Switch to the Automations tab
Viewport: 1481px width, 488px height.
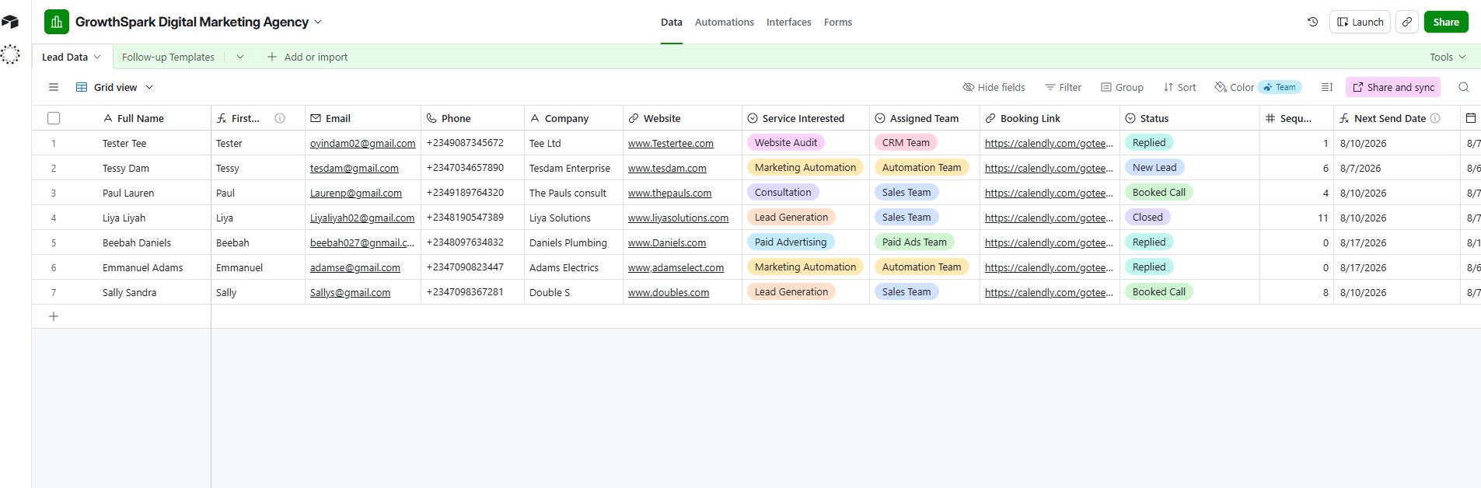coord(725,22)
